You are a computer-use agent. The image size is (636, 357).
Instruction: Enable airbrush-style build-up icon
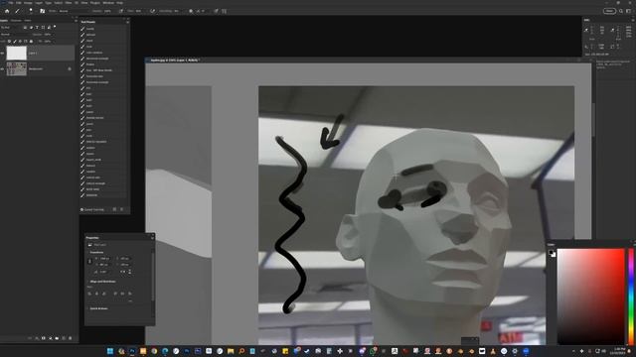pos(152,11)
